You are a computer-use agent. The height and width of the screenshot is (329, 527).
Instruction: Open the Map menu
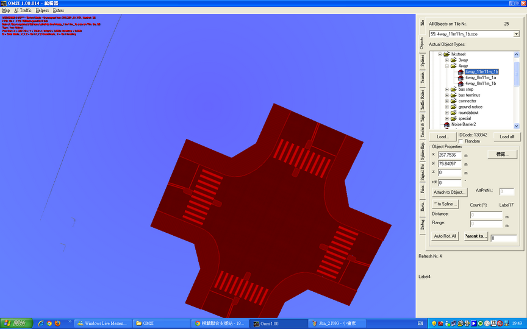[5, 10]
